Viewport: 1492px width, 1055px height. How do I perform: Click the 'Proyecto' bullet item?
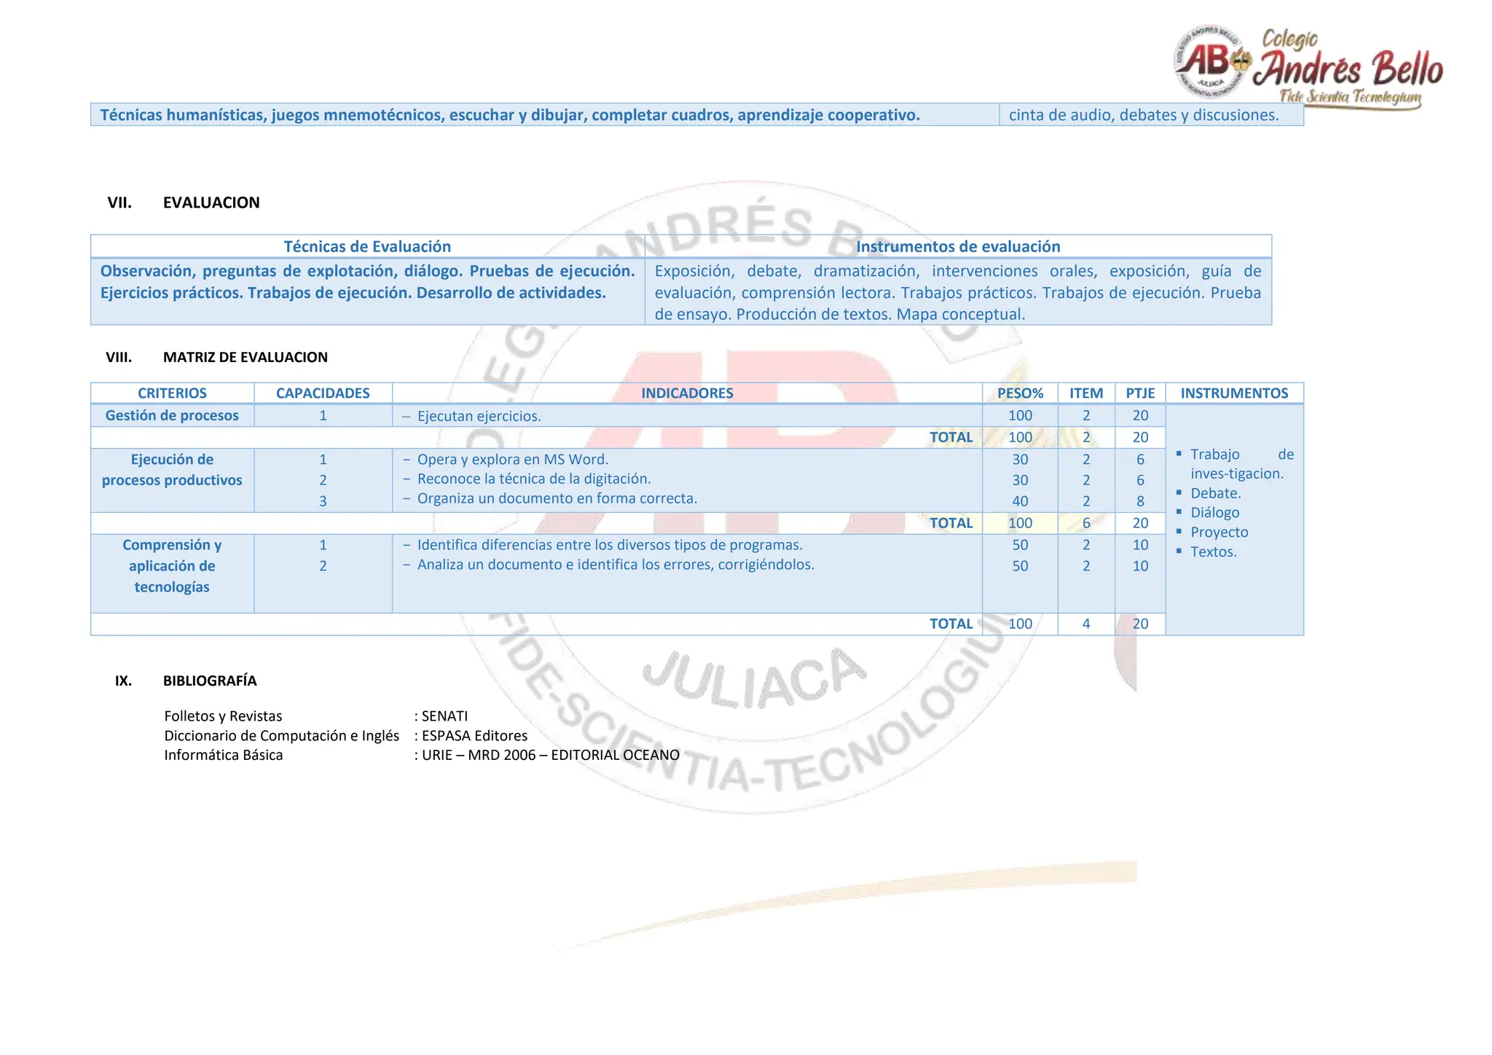click(x=1212, y=533)
